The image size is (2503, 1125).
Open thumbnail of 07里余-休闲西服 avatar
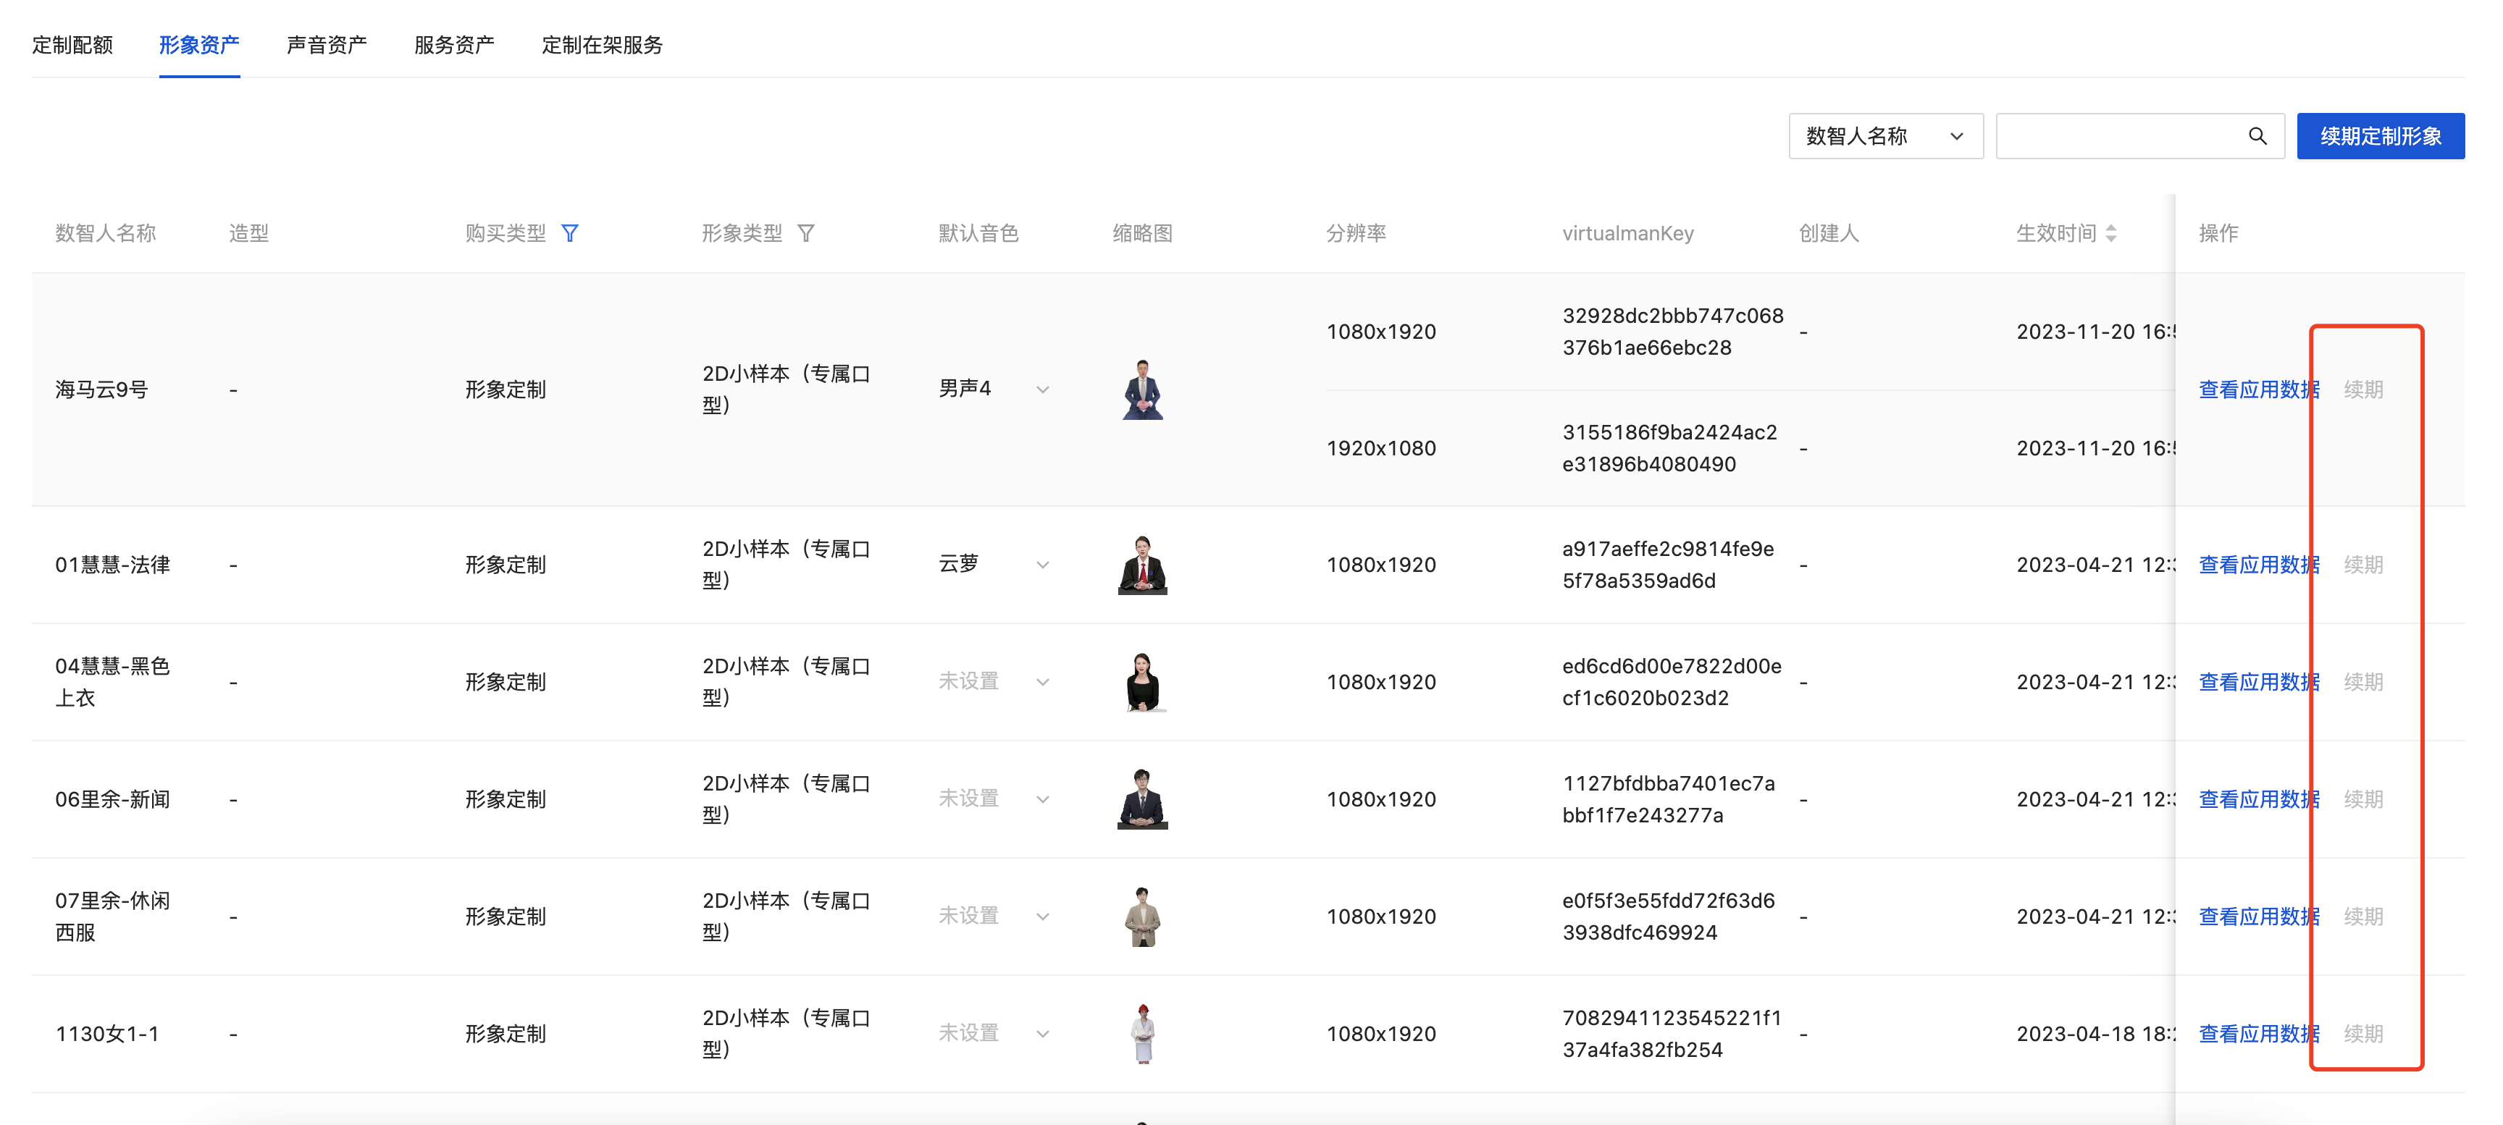[x=1141, y=916]
